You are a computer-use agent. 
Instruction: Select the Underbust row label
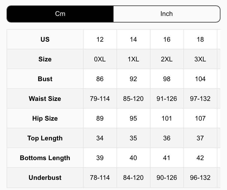point(45,177)
